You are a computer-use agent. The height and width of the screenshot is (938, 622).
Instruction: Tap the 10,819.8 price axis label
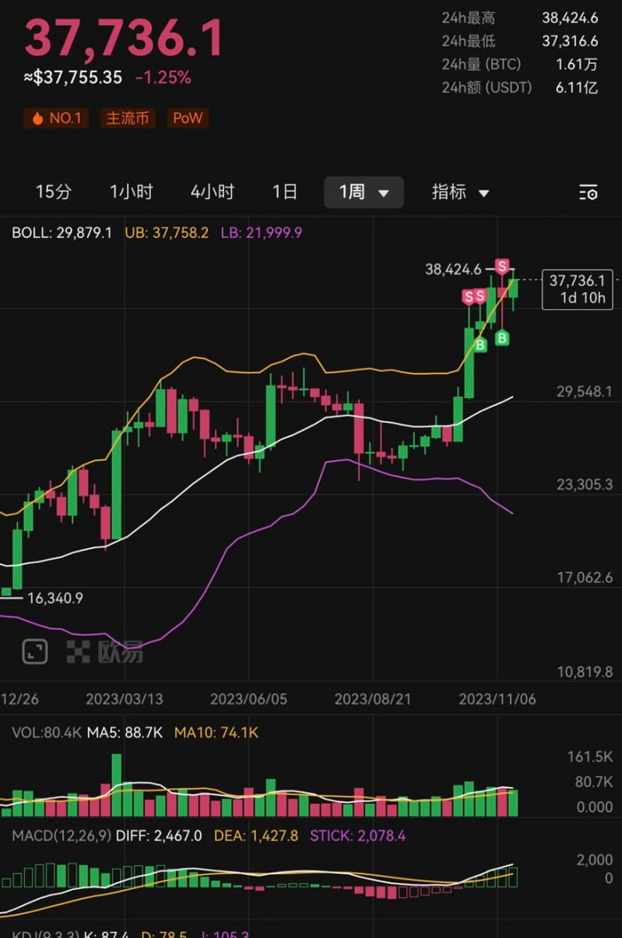point(585,672)
